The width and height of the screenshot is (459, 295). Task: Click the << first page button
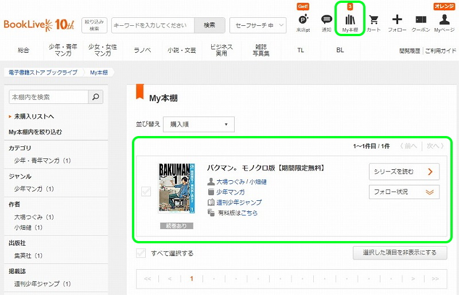point(147,278)
